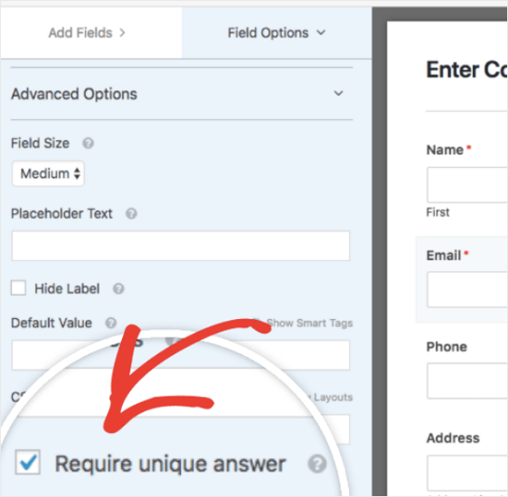Click the Placeholder Text input field
The width and height of the screenshot is (508, 497).
click(181, 246)
